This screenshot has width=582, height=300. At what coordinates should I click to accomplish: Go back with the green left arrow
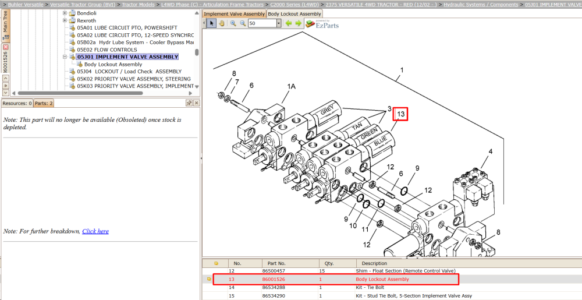[x=289, y=23]
